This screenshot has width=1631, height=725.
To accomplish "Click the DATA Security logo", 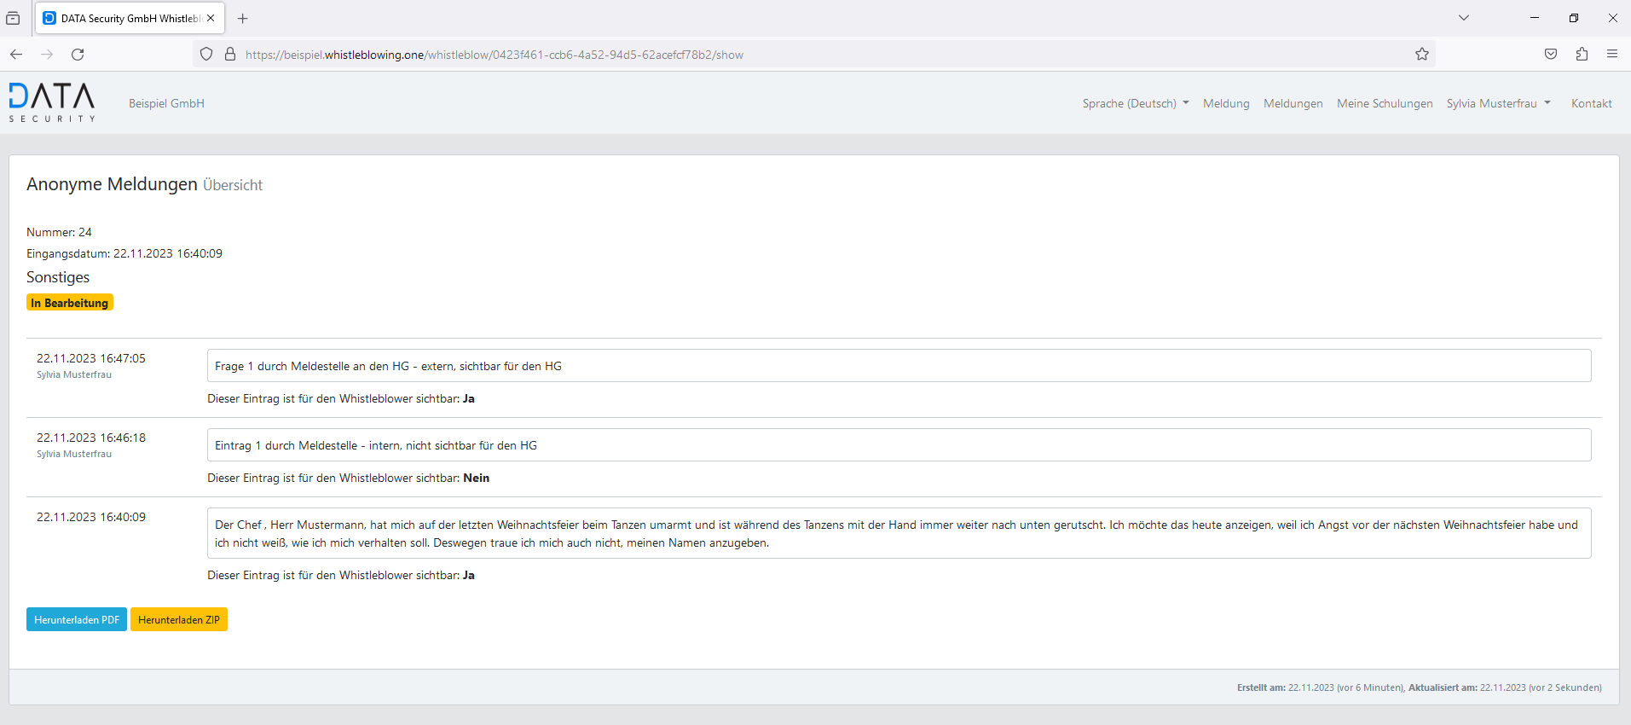I will click(52, 102).
